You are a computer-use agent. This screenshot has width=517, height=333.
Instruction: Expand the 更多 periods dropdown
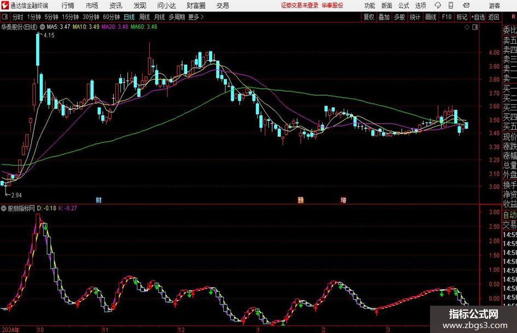pyautogui.click(x=196, y=17)
